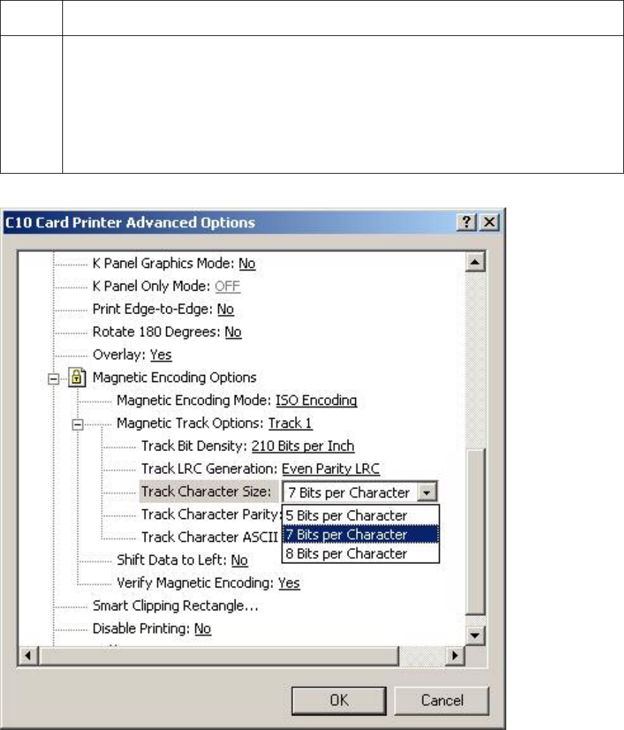Click the OK button
Viewport: 624px width, 730px height.
pyautogui.click(x=339, y=700)
